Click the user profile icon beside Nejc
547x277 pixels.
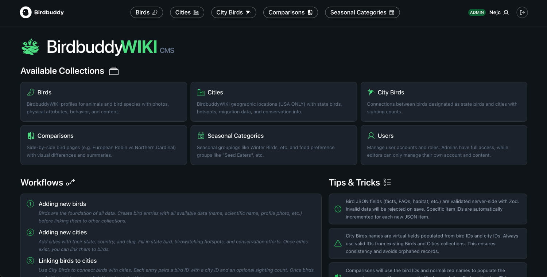[506, 12]
